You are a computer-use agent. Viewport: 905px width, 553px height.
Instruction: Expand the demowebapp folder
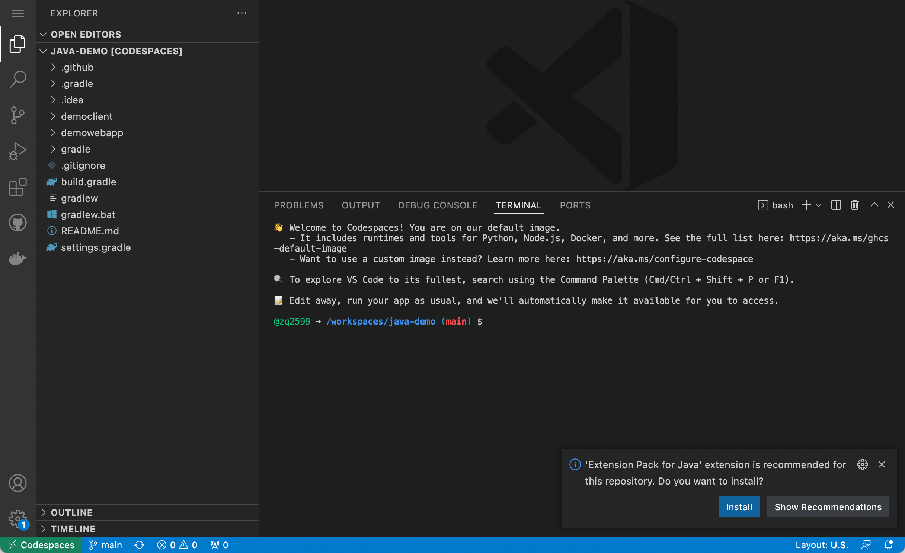[x=147, y=133]
